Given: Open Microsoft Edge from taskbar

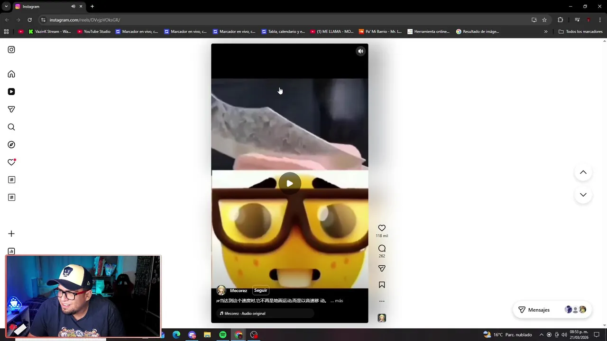Looking at the screenshot, I should point(176,335).
